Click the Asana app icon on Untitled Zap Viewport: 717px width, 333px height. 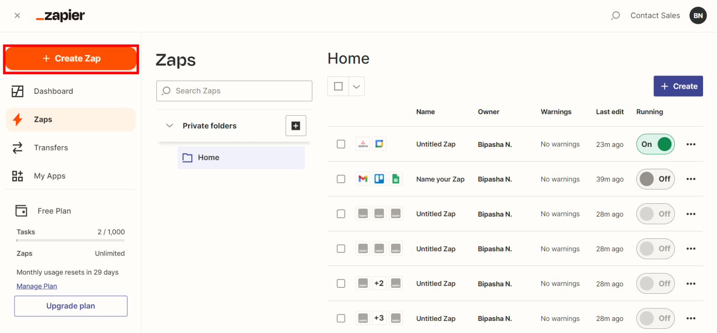coord(363,144)
